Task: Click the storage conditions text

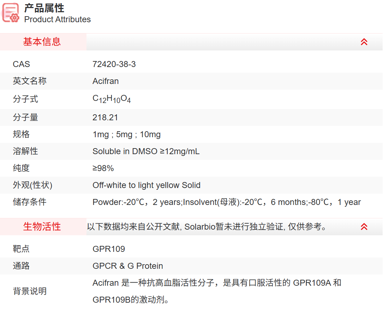Action: tap(226, 202)
